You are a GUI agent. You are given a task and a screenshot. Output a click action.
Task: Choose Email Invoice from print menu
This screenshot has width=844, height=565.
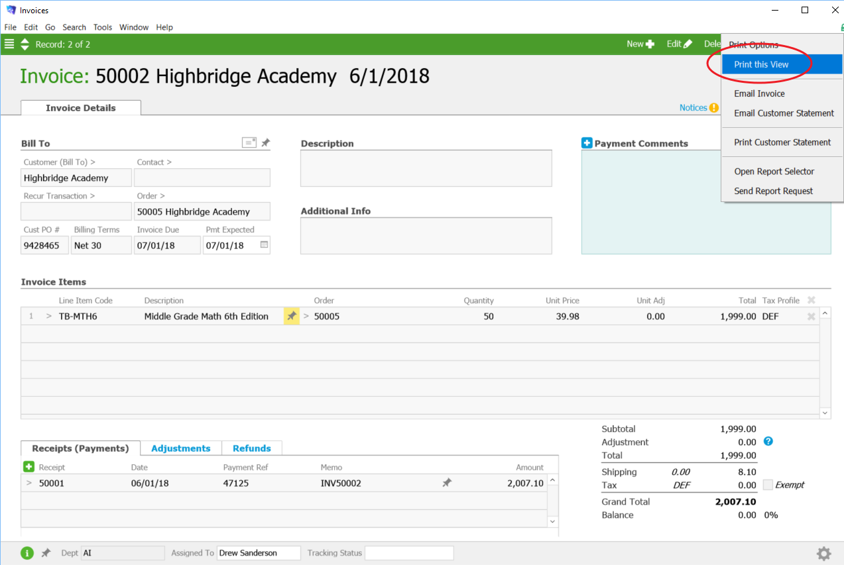782,93
